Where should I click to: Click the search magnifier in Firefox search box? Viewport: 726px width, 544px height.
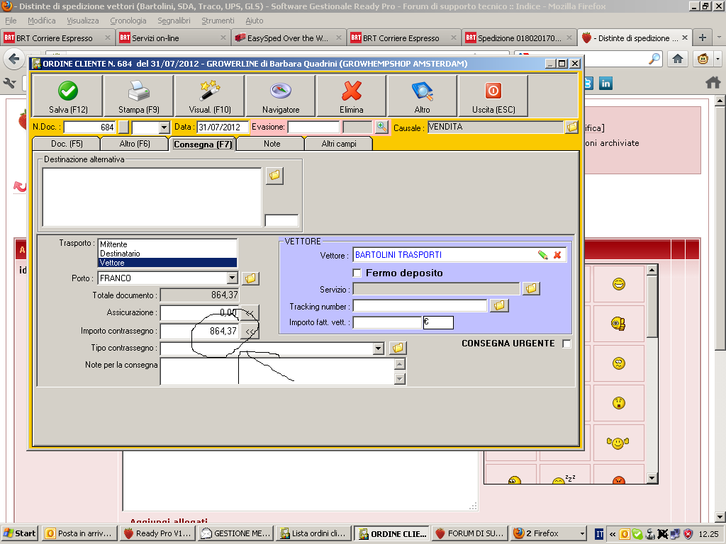(654, 59)
